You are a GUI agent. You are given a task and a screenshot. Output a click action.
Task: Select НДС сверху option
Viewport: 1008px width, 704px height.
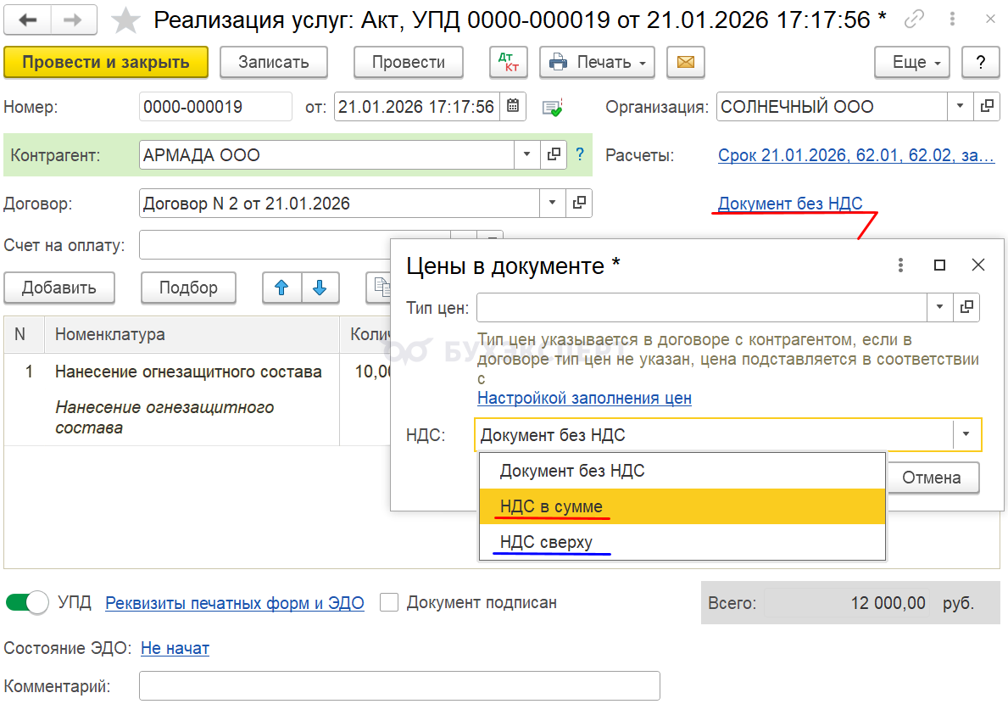[682, 542]
